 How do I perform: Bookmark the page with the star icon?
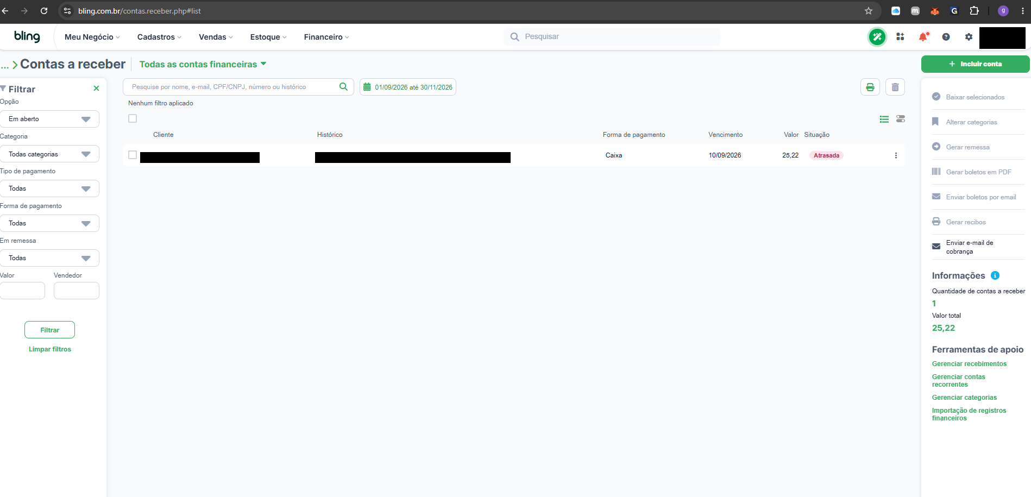[x=869, y=11]
